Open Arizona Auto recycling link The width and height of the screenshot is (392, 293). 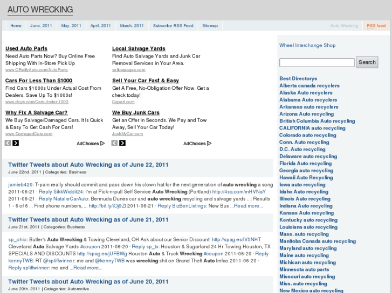coord(306,114)
